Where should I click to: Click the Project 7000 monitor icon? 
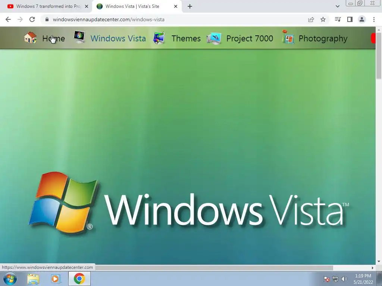(214, 38)
